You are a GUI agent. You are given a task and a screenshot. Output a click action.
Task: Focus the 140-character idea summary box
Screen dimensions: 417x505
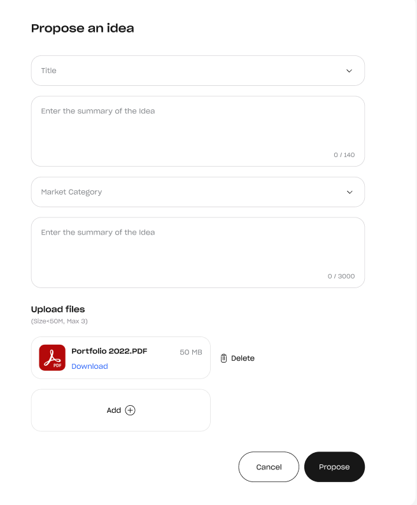pos(198,132)
